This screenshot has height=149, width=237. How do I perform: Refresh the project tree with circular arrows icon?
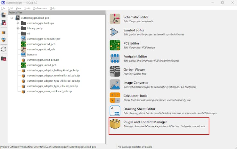4,49
